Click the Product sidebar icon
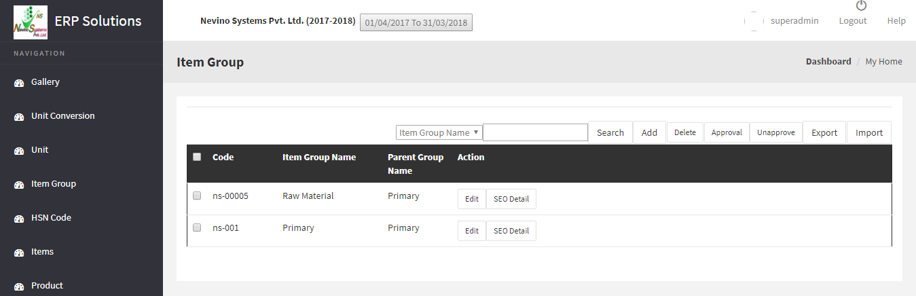916x296 pixels. (19, 286)
